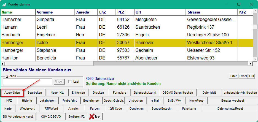Click the Auswählen button
258x122 pixels.
[x=12, y=93]
